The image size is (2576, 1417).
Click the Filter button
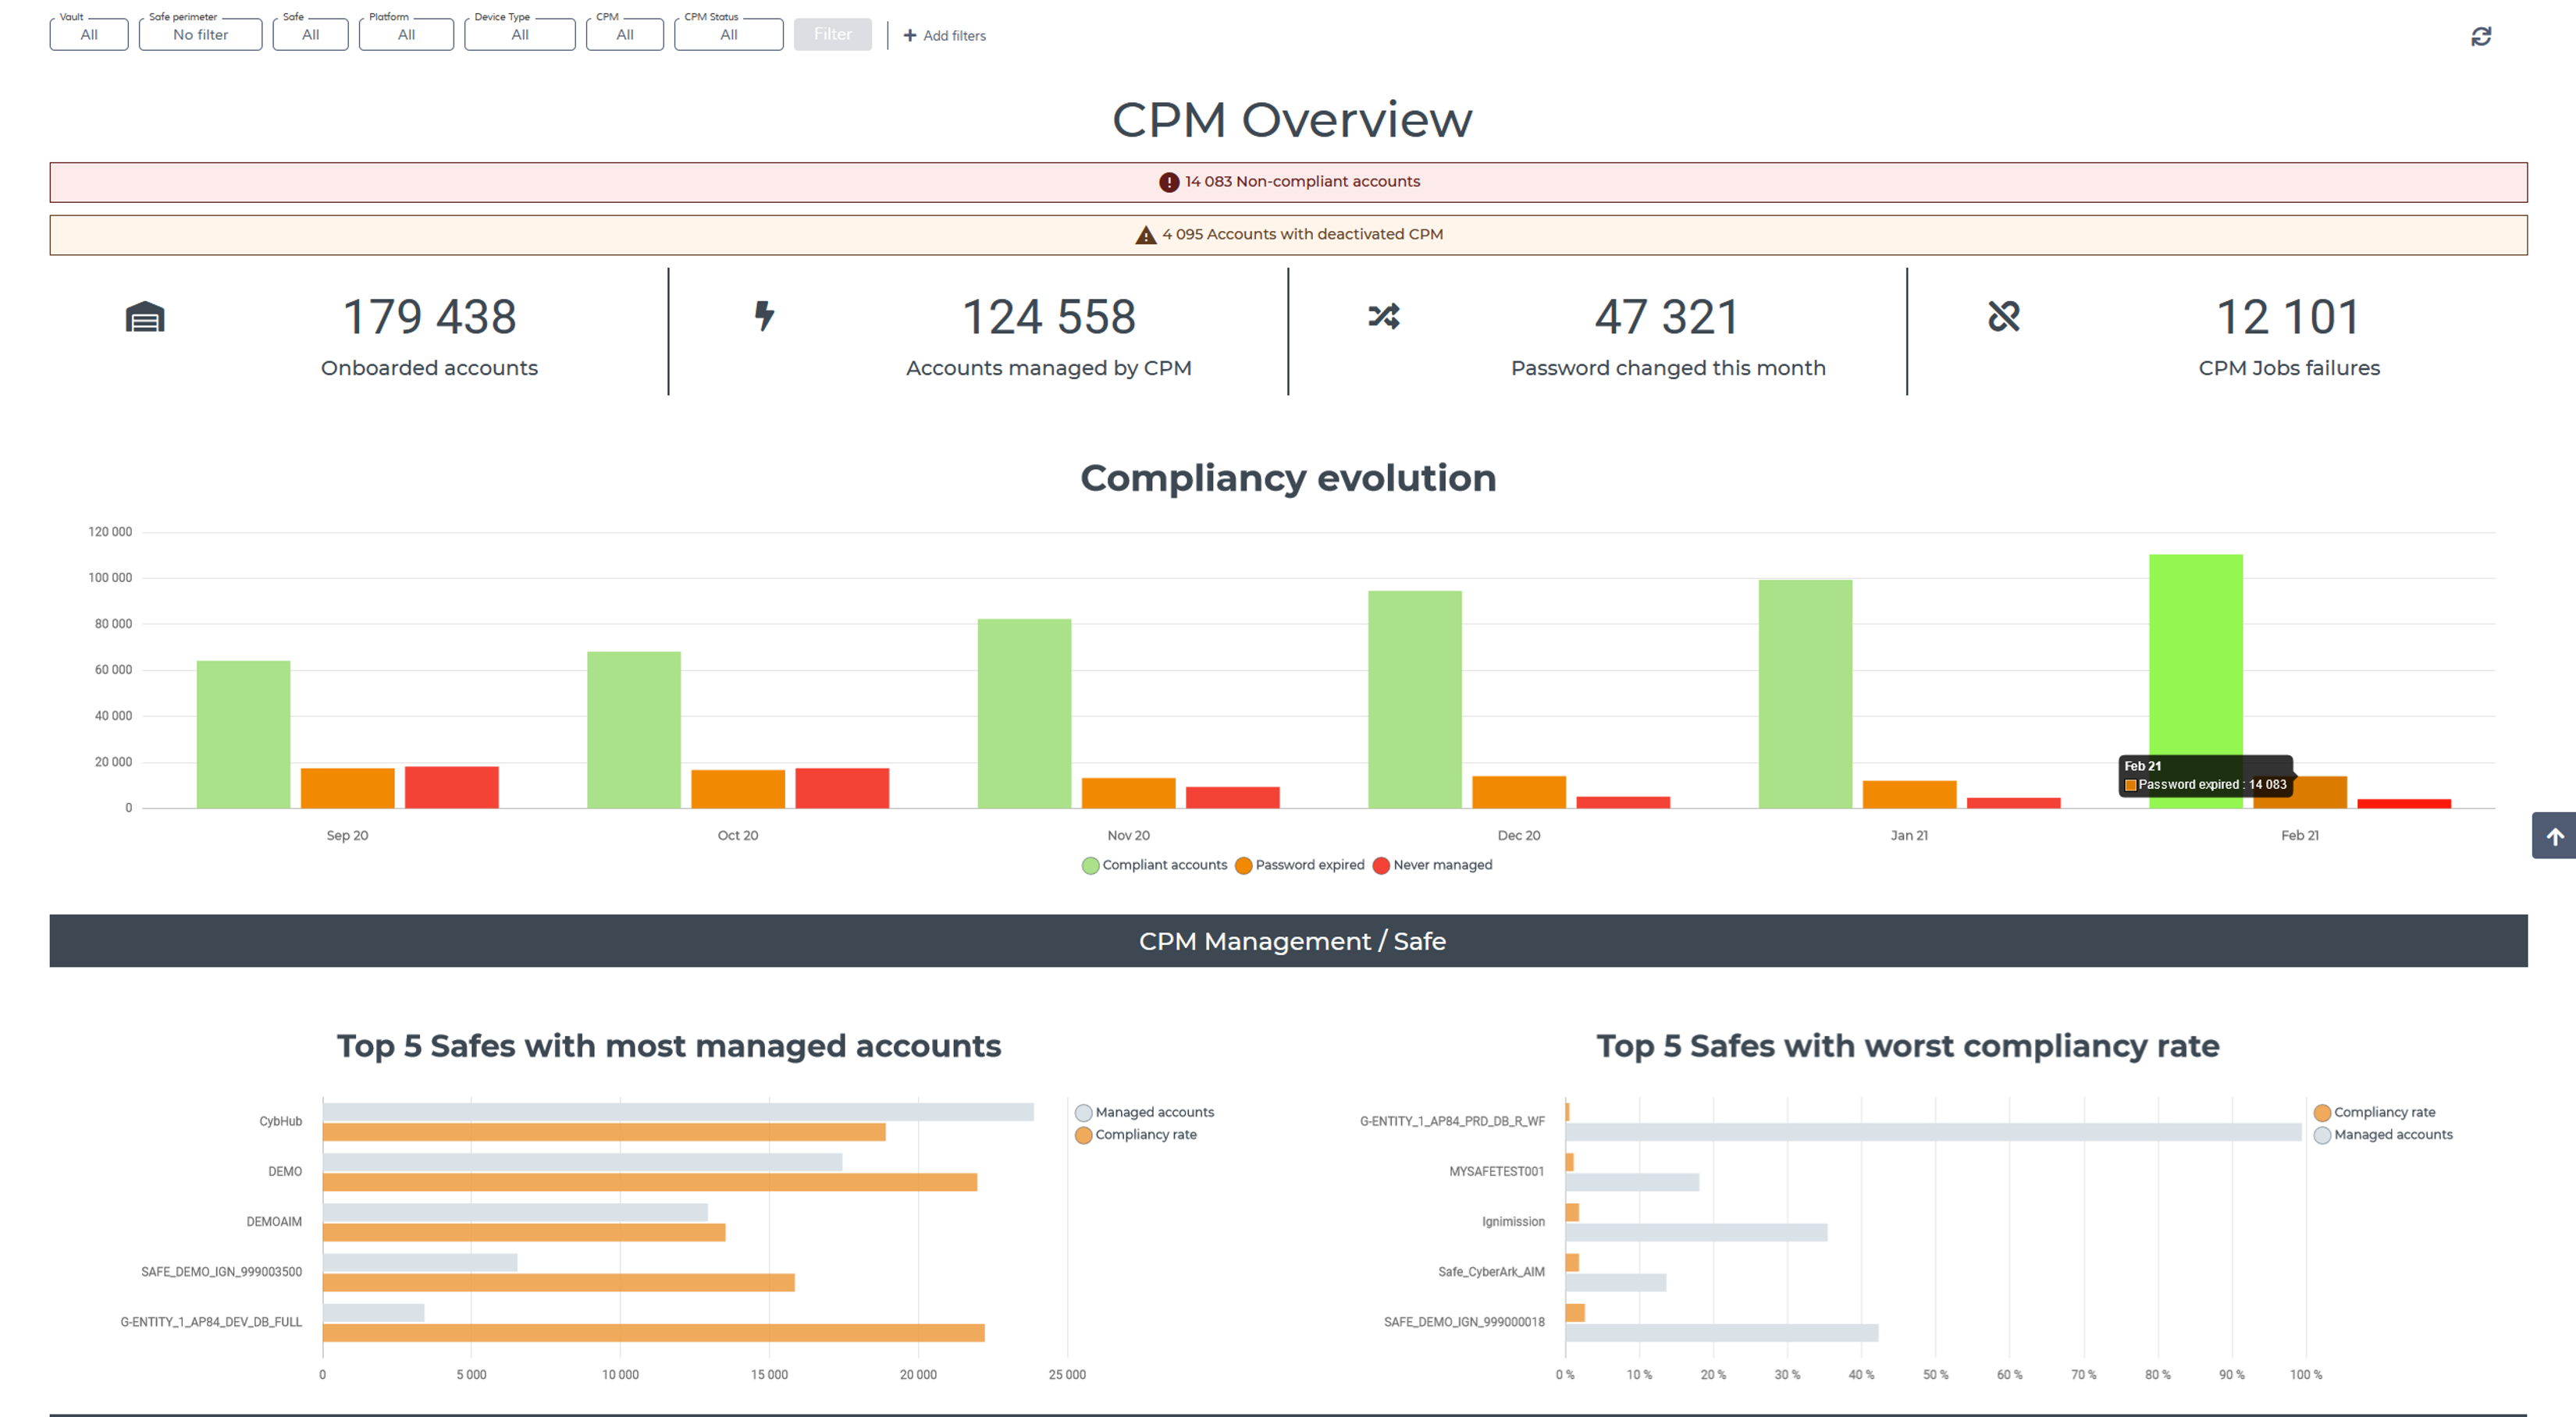tap(832, 35)
